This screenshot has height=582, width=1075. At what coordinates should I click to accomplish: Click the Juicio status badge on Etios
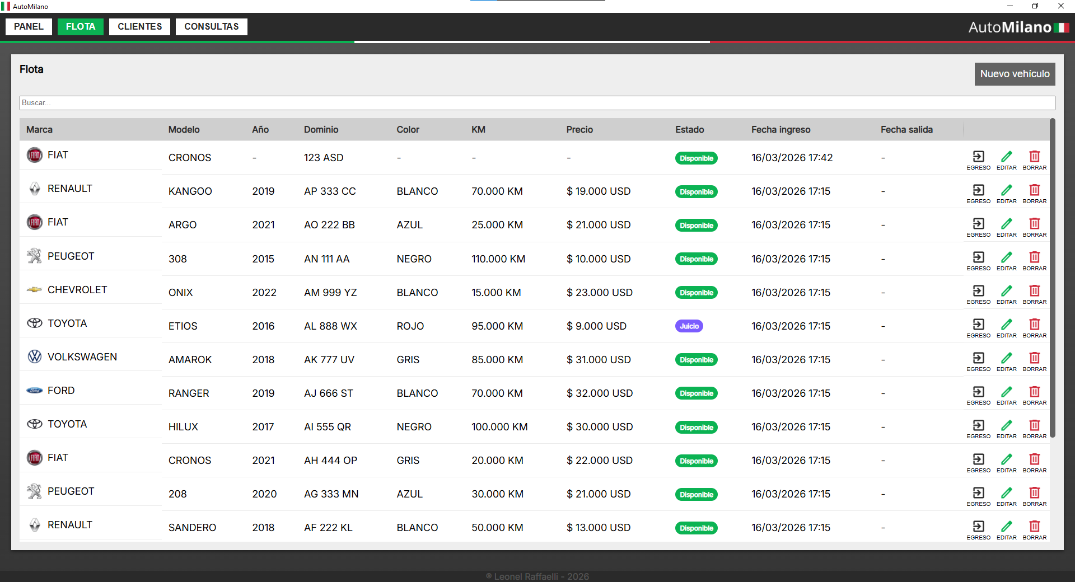tap(689, 326)
